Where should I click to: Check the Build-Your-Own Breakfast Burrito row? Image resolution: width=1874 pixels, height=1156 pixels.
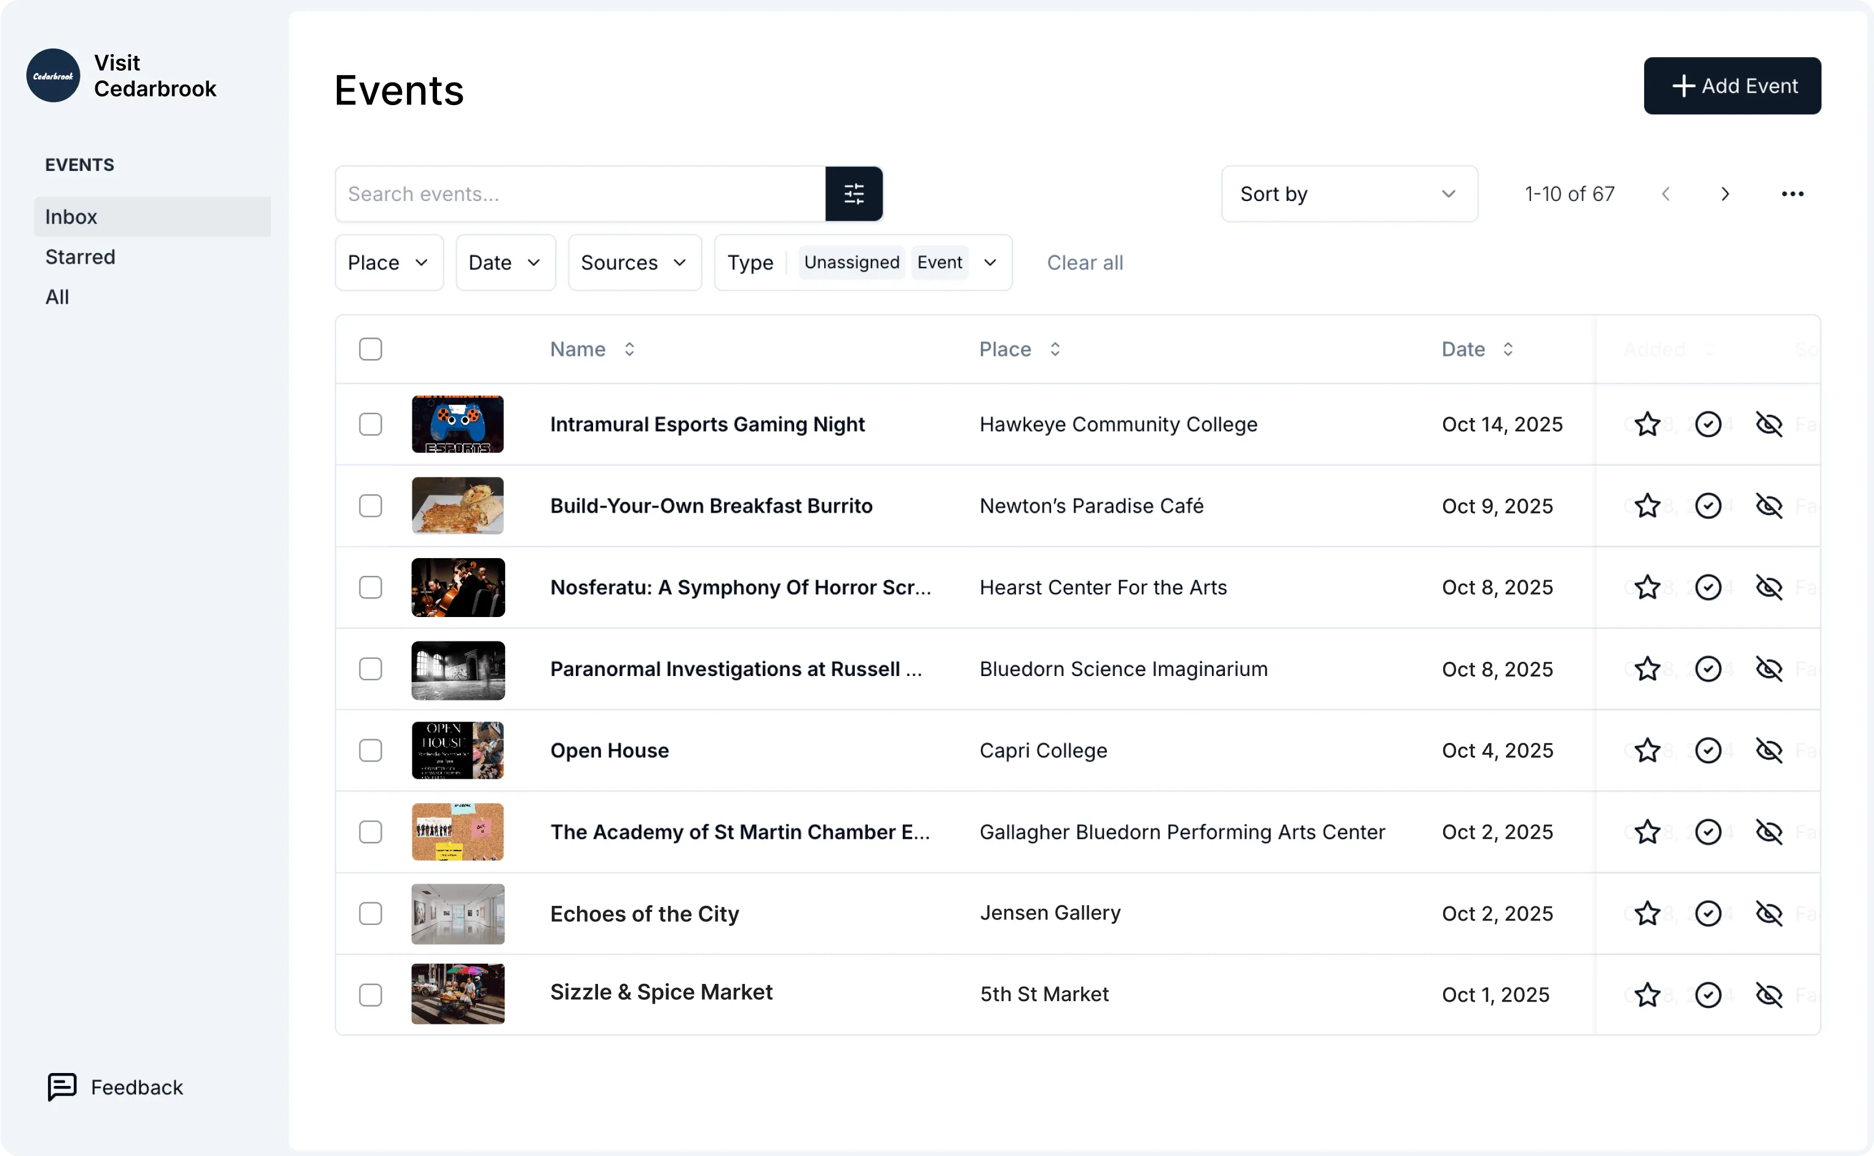(x=370, y=505)
